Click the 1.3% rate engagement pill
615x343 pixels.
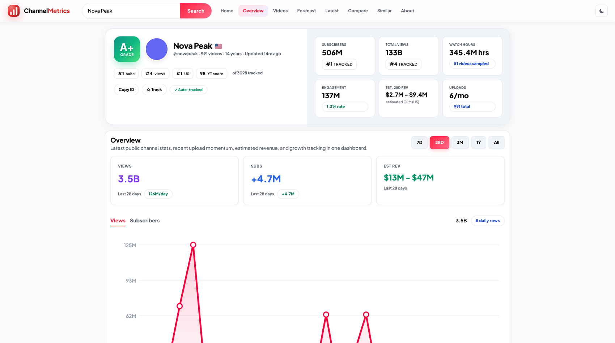(x=345, y=107)
